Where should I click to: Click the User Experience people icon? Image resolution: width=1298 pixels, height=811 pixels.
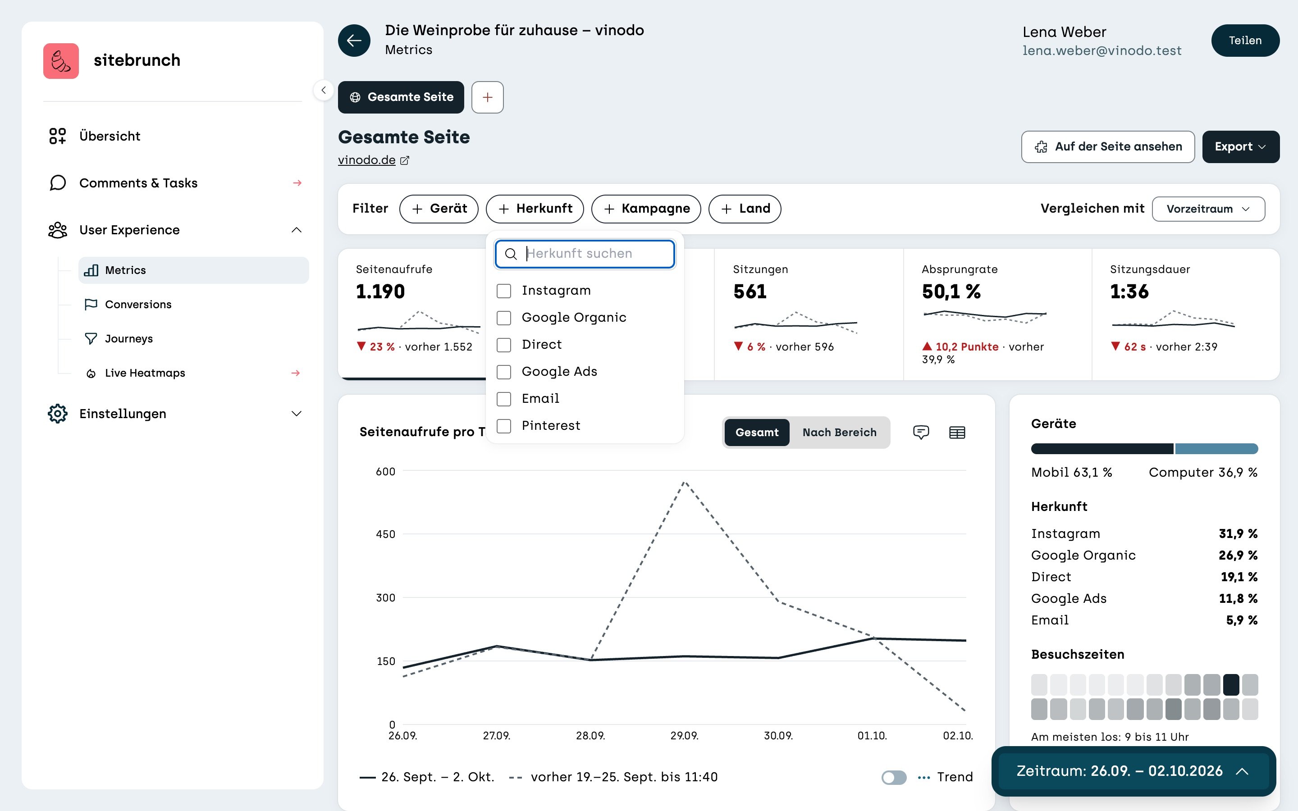(57, 230)
